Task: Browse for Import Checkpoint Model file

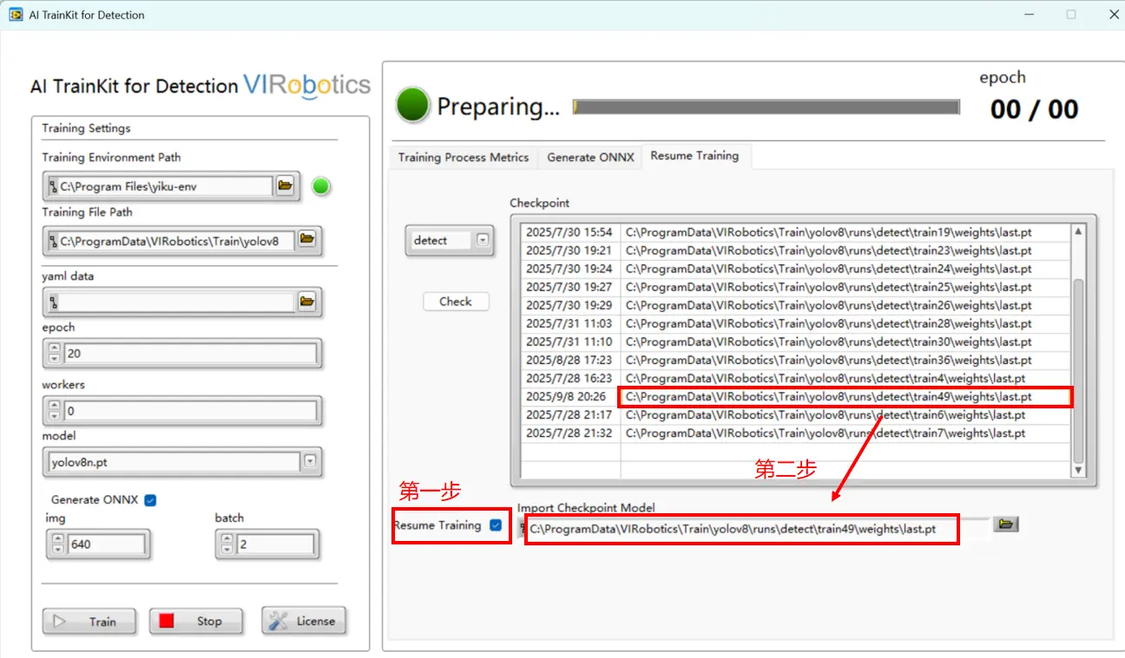Action: (x=1005, y=524)
